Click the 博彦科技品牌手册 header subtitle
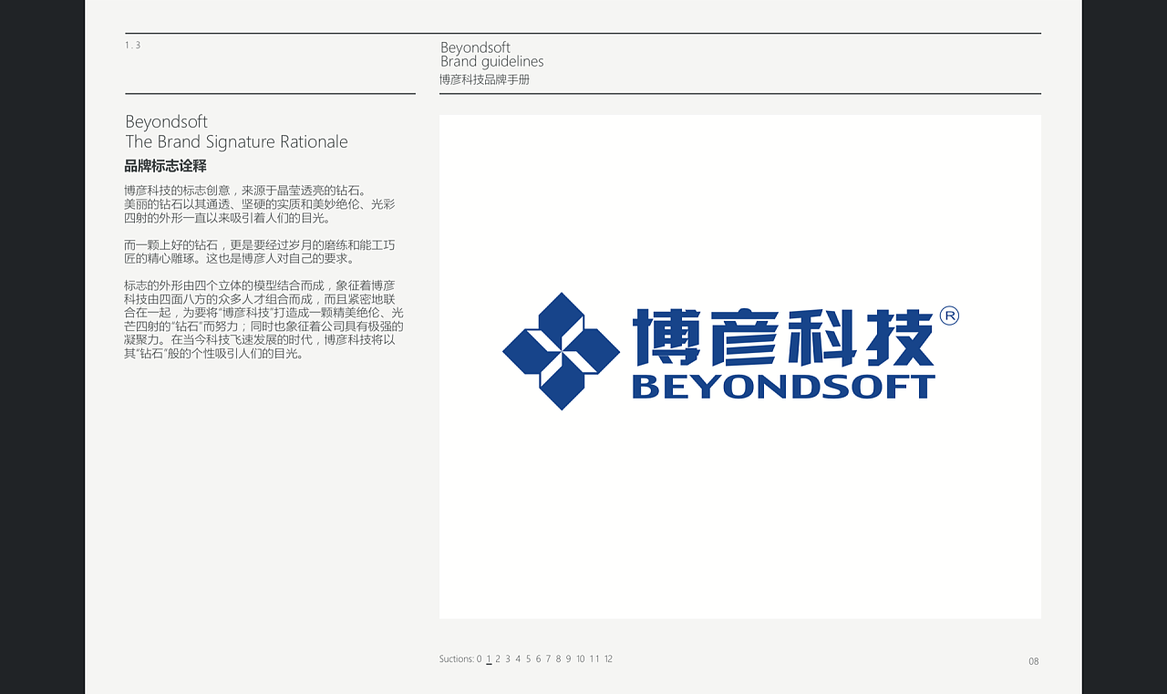1167x694 pixels. (x=484, y=79)
